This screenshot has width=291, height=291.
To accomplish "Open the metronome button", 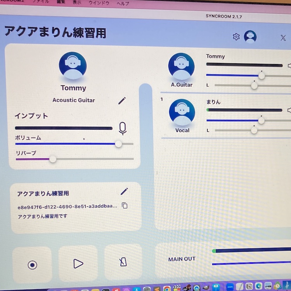I will [x=123, y=262].
